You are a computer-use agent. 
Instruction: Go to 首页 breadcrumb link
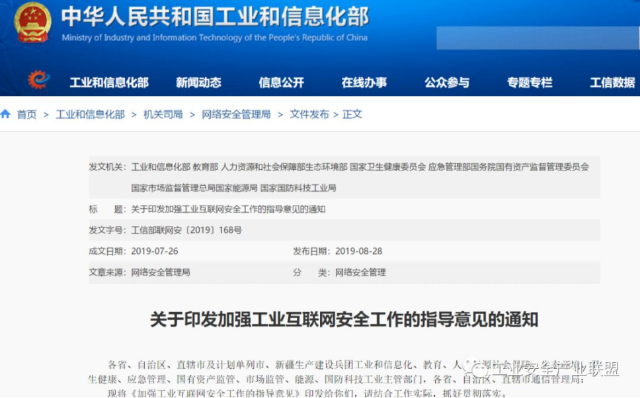coord(27,114)
